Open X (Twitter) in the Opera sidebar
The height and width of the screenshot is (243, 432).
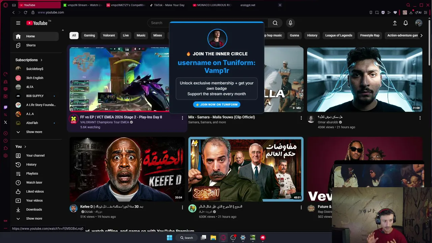point(5,122)
